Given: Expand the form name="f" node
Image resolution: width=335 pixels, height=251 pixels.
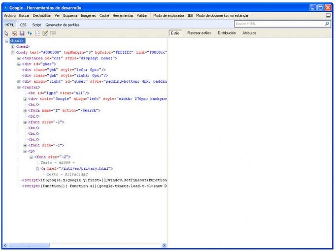Looking at the screenshot, I should (x=25, y=111).
